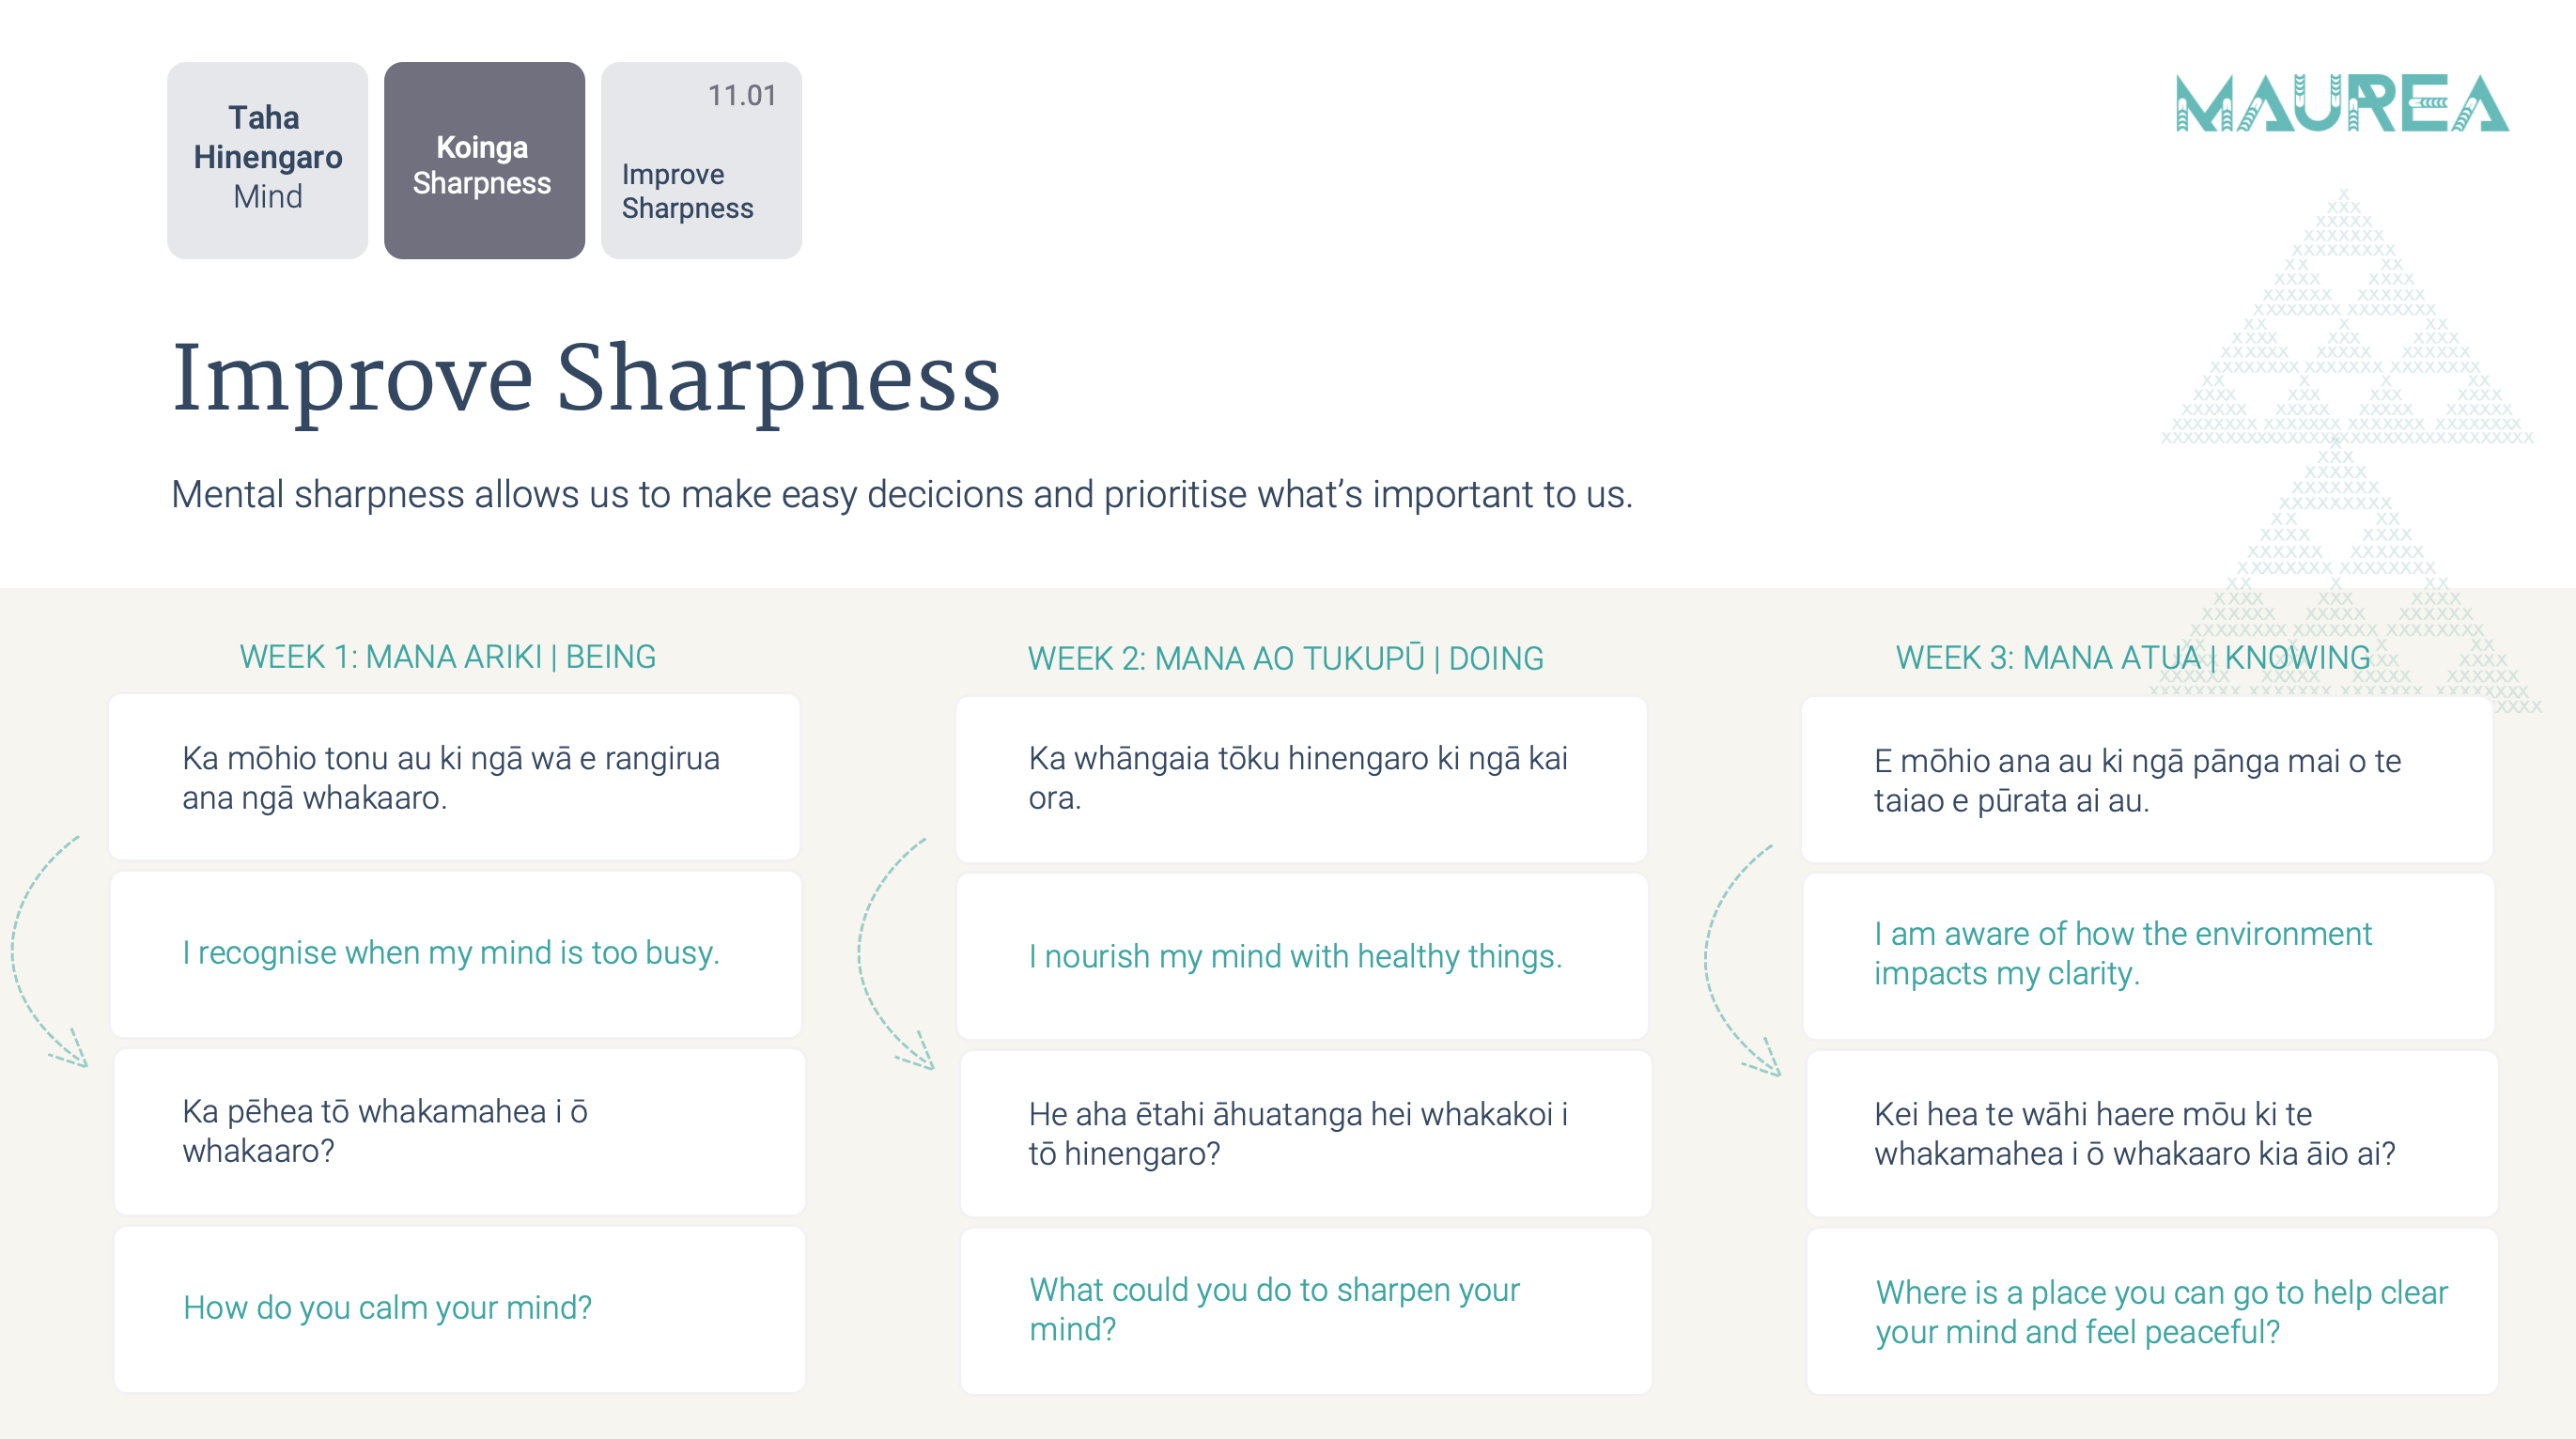Click the 'Ka pēhea tō whakamahea' card
This screenshot has width=2576, height=1439.
pyautogui.click(x=459, y=1131)
